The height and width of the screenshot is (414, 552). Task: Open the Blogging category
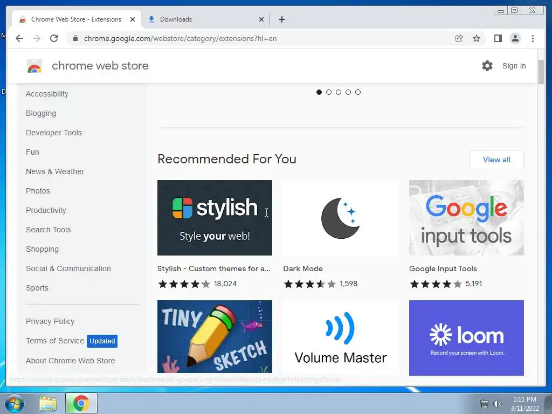pyautogui.click(x=41, y=113)
